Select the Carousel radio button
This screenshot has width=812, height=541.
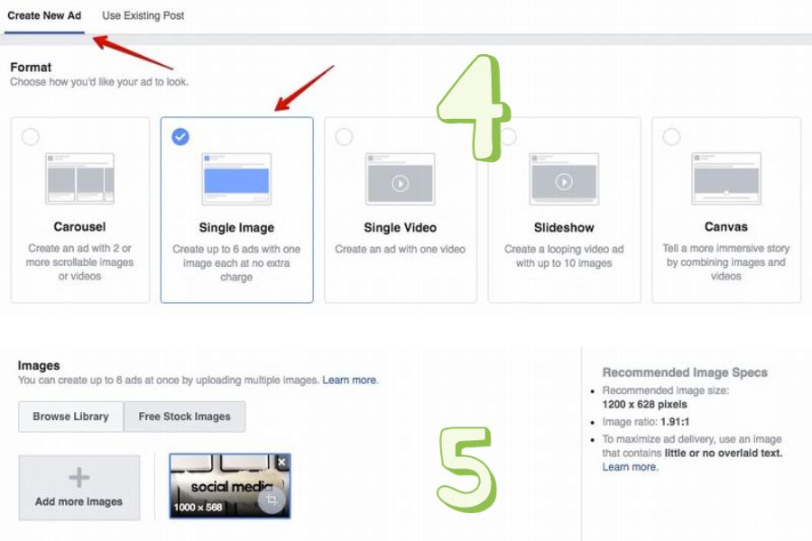coord(31,137)
